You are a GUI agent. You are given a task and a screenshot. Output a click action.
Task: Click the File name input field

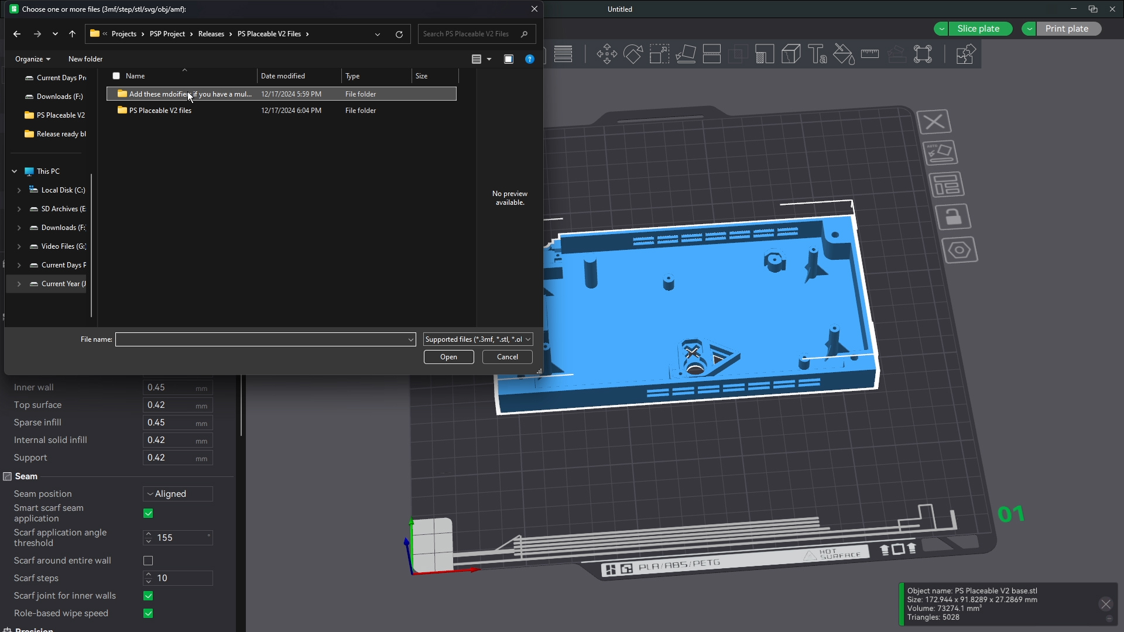click(x=259, y=339)
